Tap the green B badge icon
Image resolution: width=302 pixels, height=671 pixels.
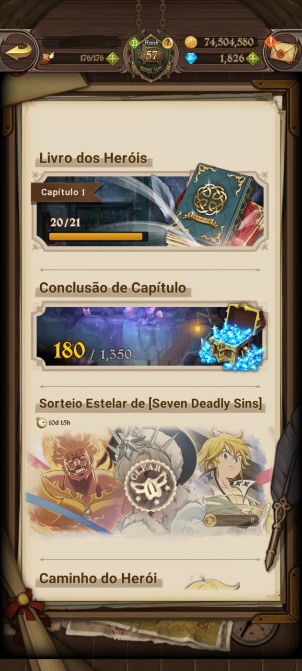pos(135,43)
